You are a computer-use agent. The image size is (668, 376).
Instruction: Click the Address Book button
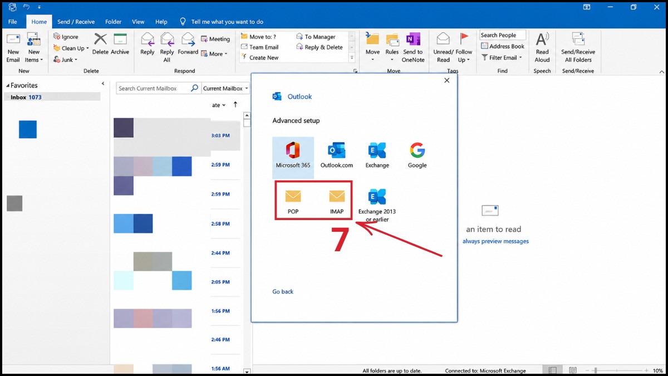[502, 46]
